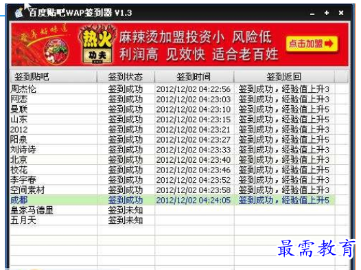Click 经验值上升5 result in 成都 row
Image resolution: width=361 pixels, height=270 pixels.
[x=305, y=200]
